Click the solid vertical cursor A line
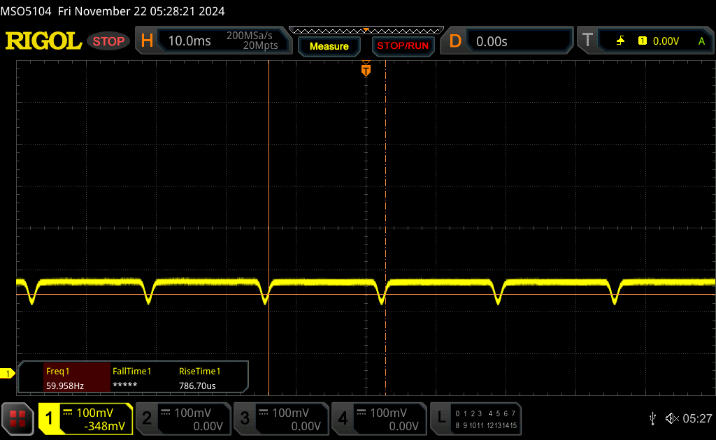The height and width of the screenshot is (440, 716). click(268, 228)
